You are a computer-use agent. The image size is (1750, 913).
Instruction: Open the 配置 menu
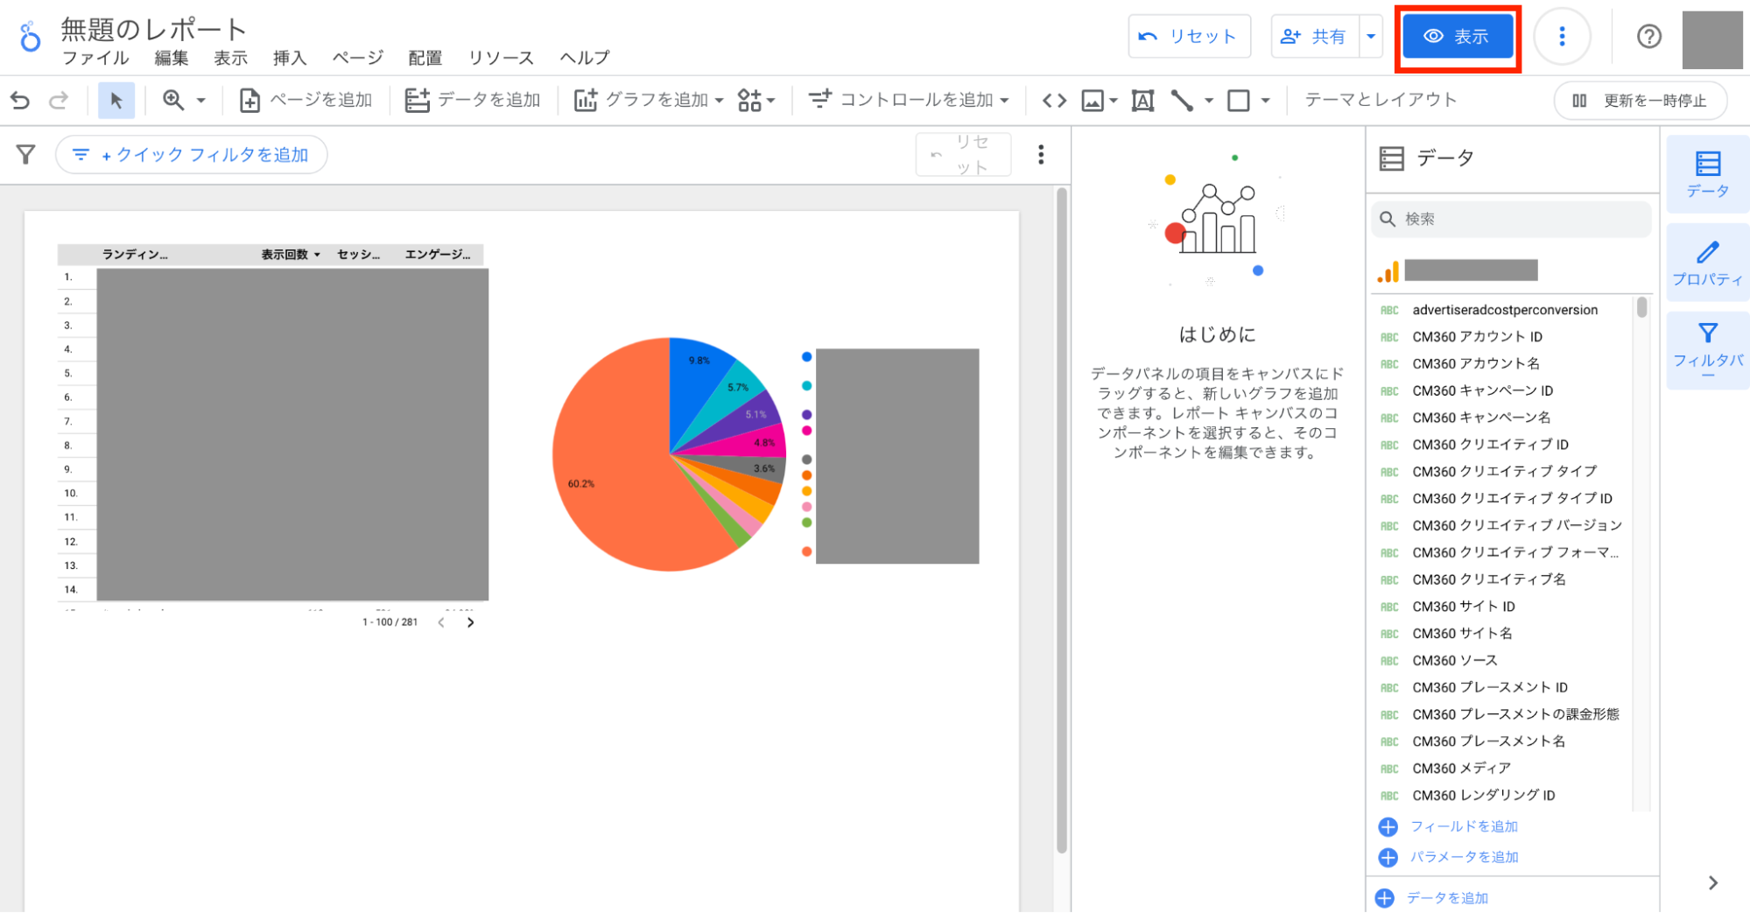point(425,58)
